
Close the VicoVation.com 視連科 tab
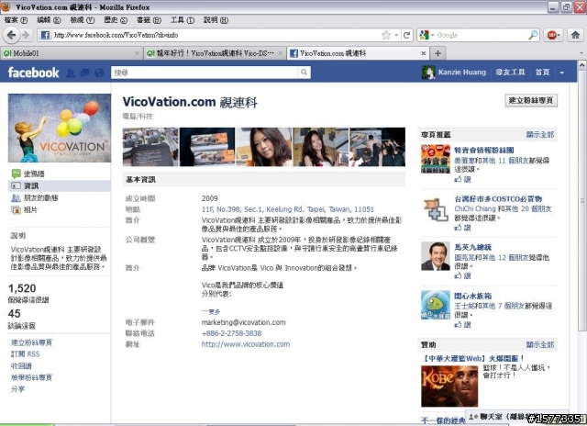(x=424, y=53)
